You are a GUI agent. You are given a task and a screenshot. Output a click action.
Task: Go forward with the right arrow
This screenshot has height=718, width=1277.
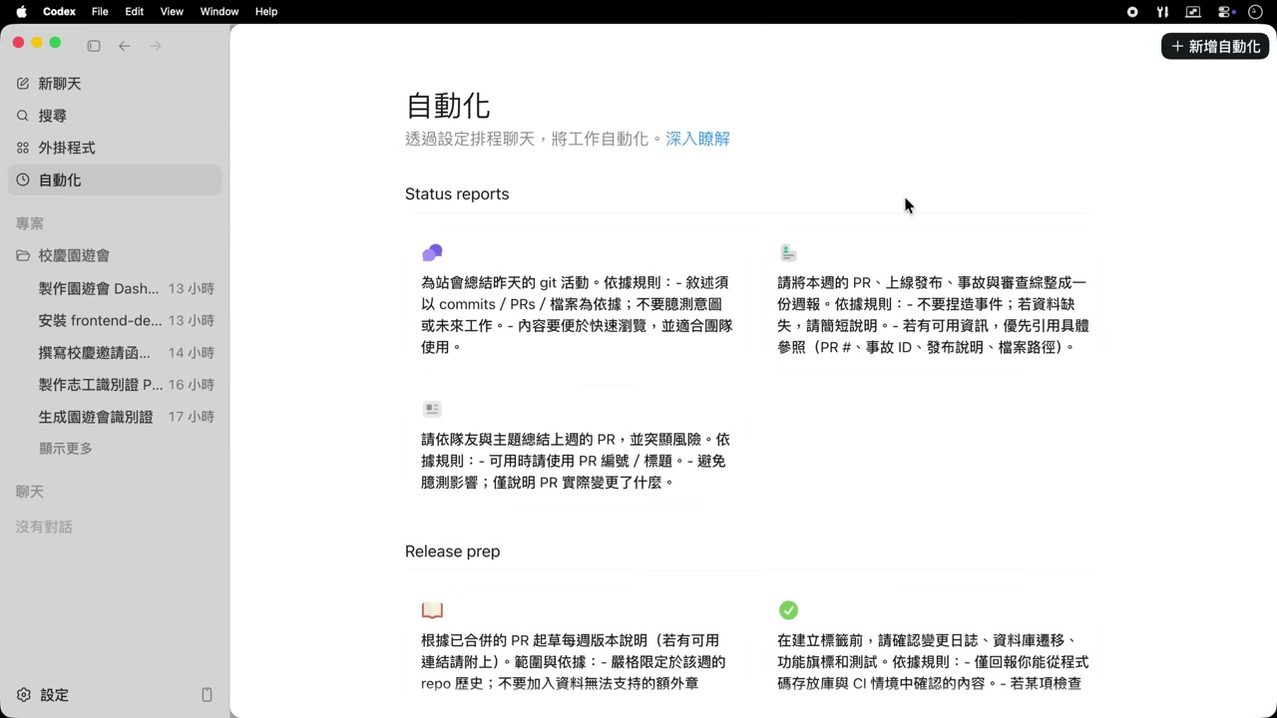156,46
